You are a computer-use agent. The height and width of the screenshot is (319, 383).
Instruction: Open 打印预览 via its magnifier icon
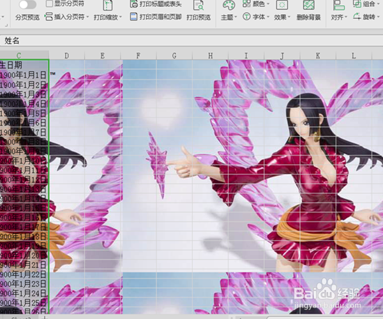click(199, 5)
